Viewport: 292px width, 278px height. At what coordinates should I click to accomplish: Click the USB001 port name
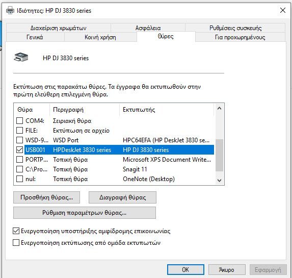click(35, 150)
